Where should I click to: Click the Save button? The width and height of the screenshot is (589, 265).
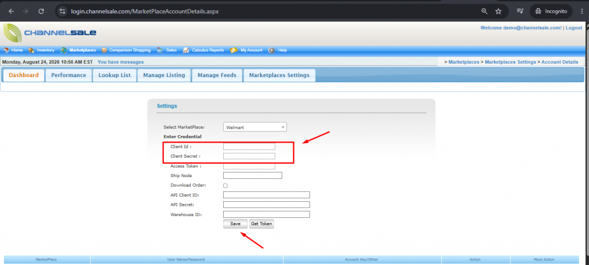pyautogui.click(x=235, y=224)
